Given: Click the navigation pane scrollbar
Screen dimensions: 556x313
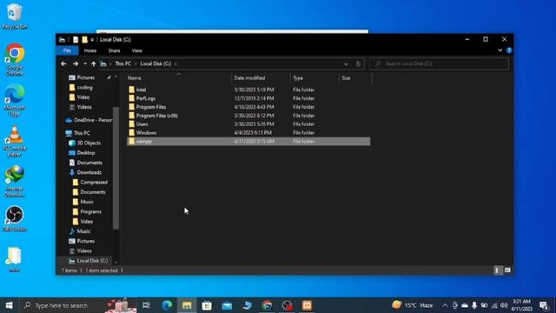Looking at the screenshot, I should 116,168.
